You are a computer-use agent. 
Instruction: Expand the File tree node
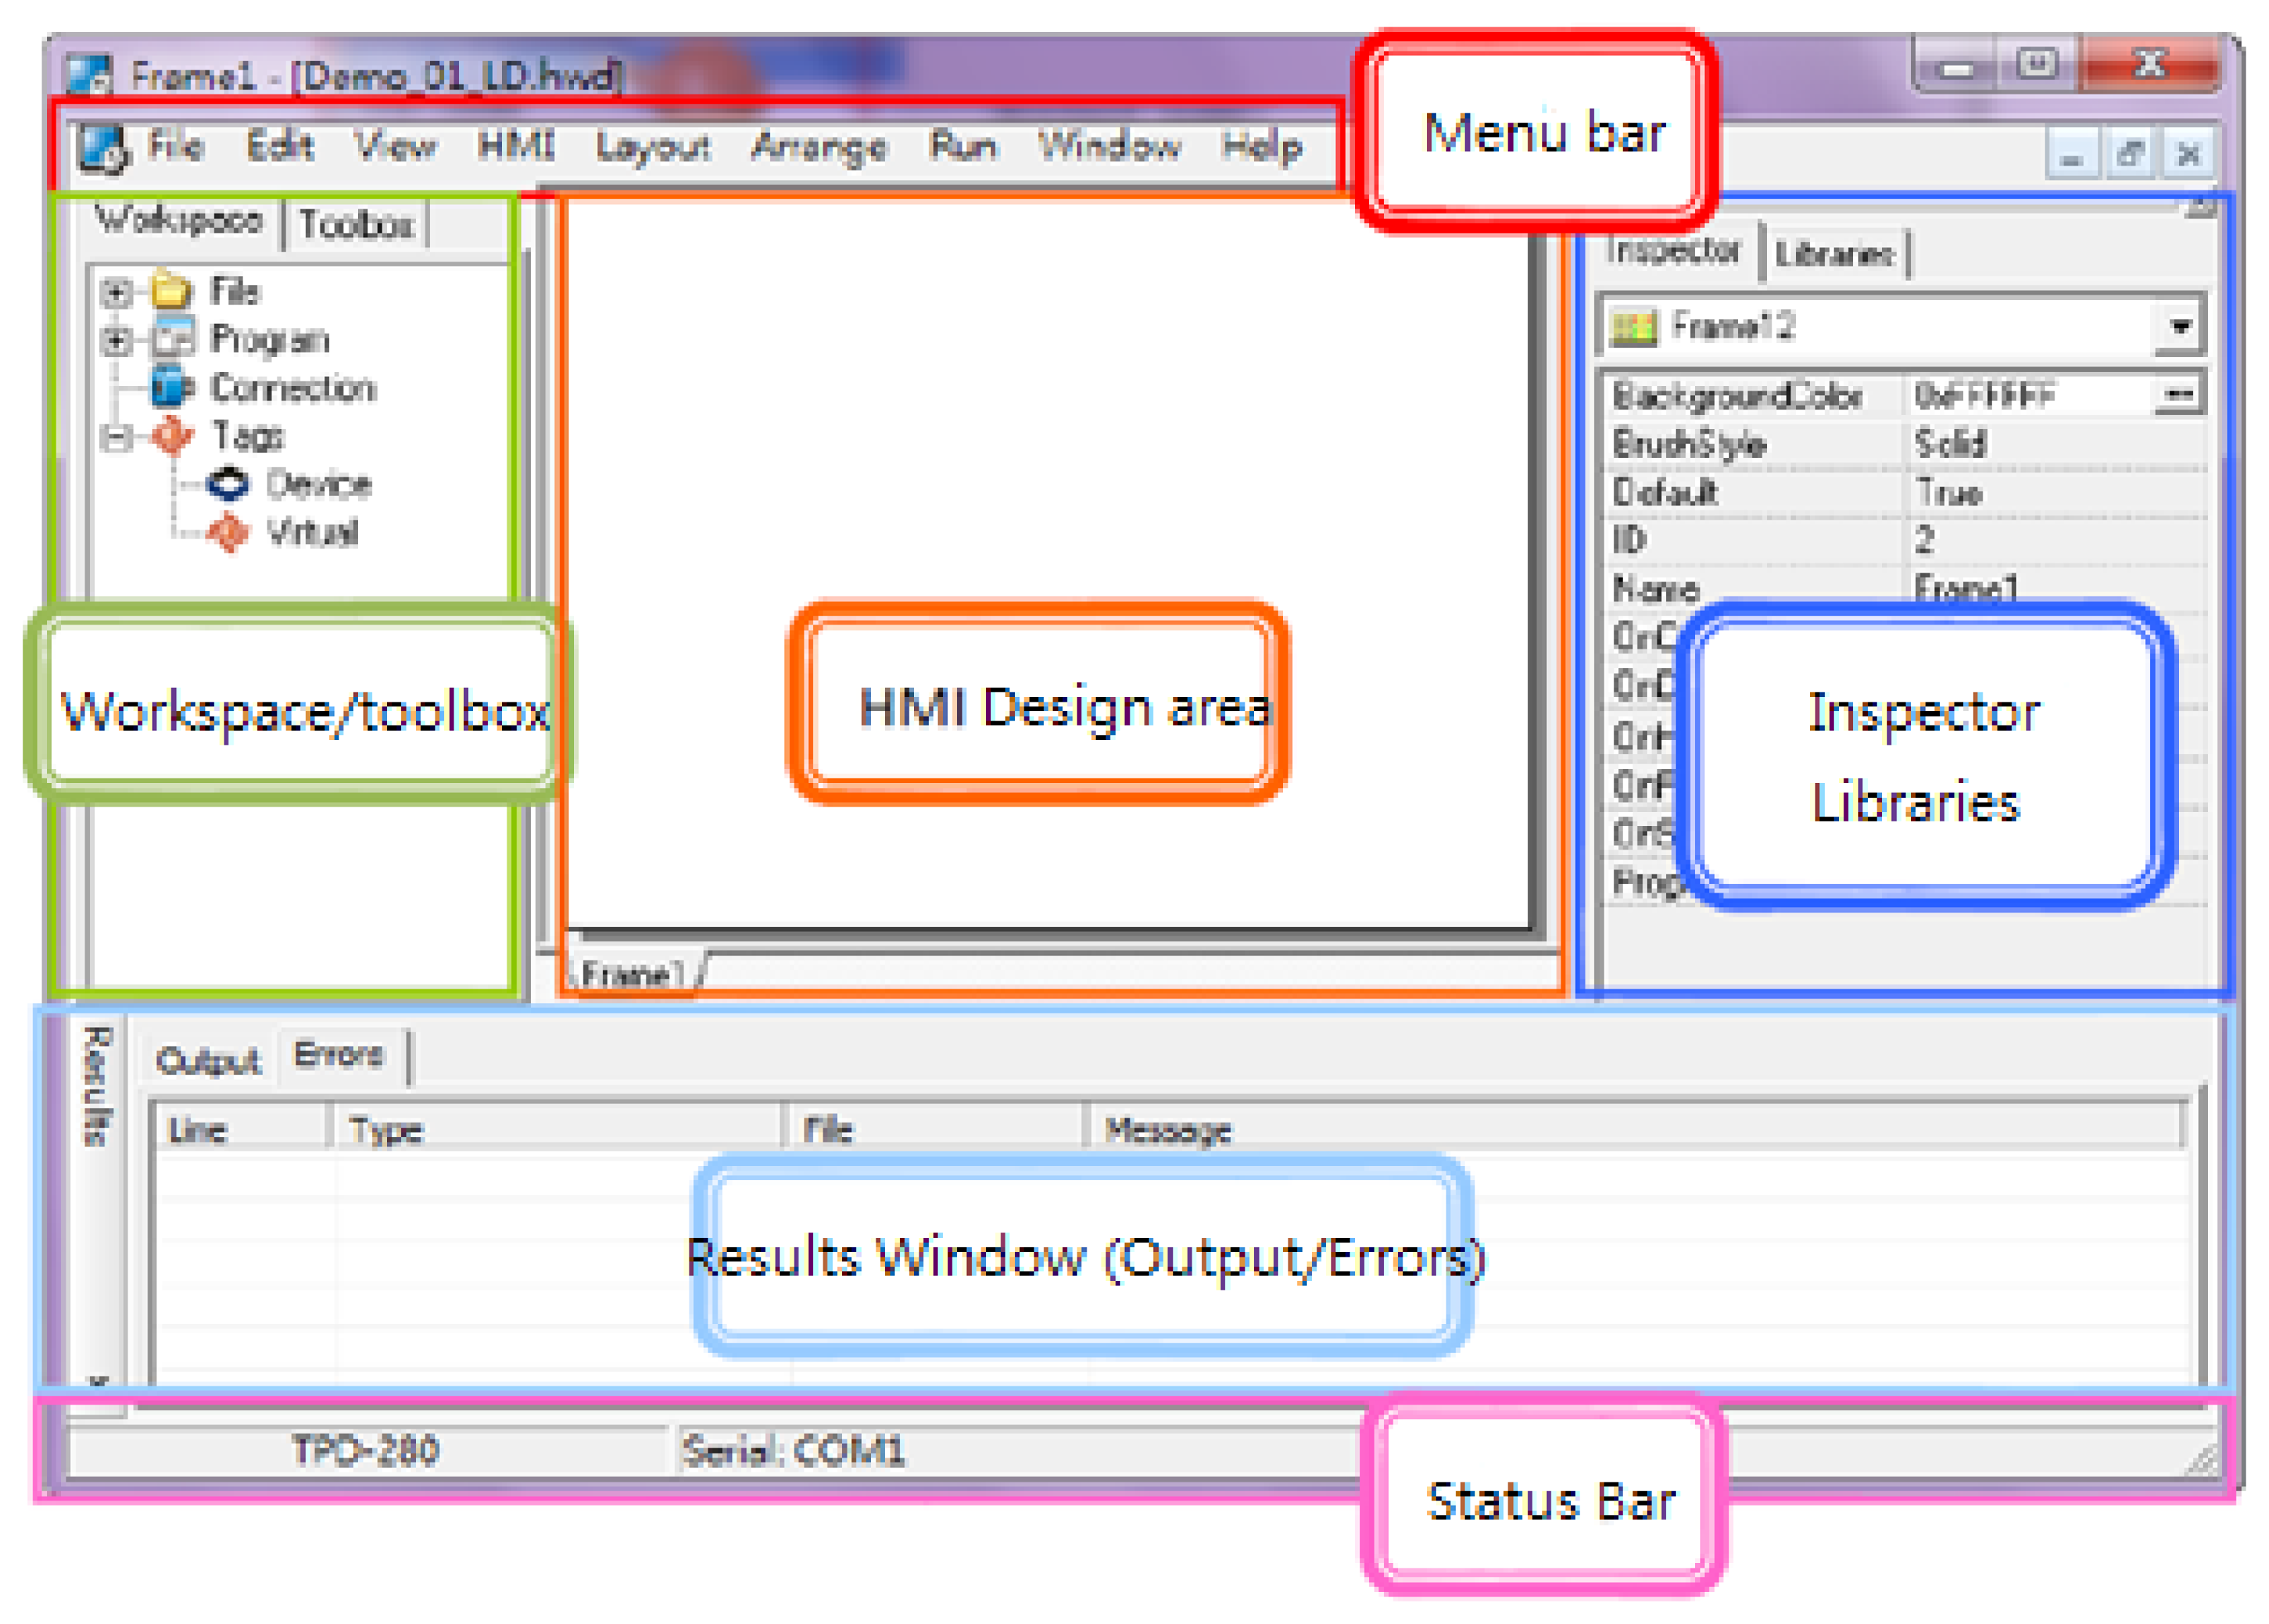coord(116,292)
